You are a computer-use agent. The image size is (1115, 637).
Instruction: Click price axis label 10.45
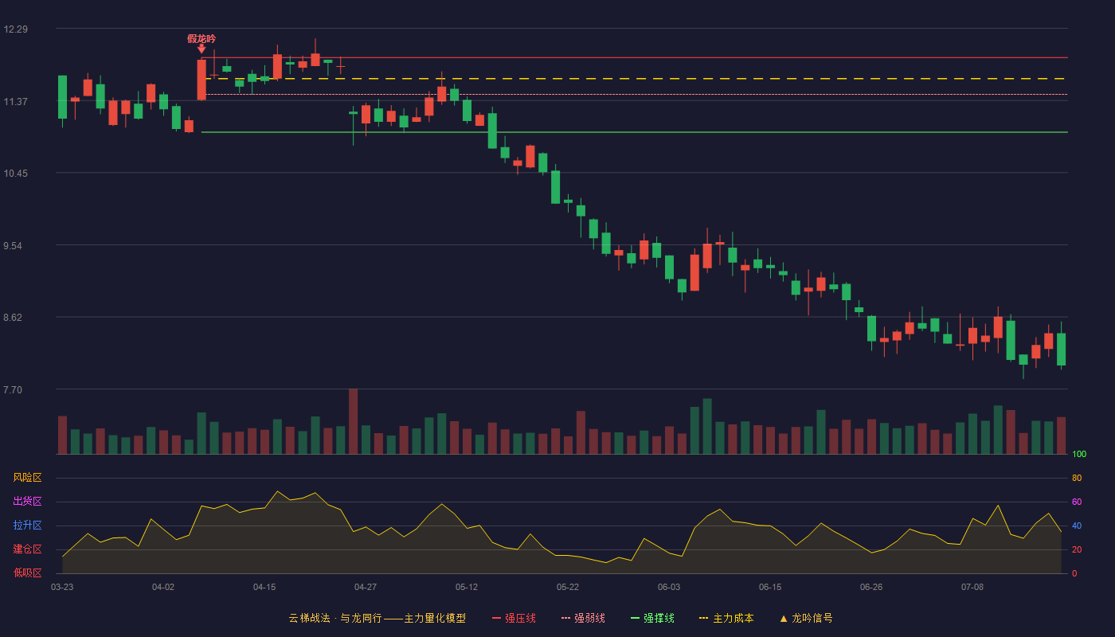point(16,174)
